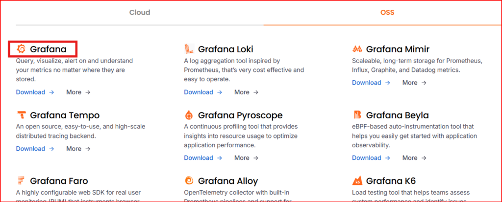The width and height of the screenshot is (502, 202).
Task: Open the More link under Grafana Tempo
Action: [78, 149]
